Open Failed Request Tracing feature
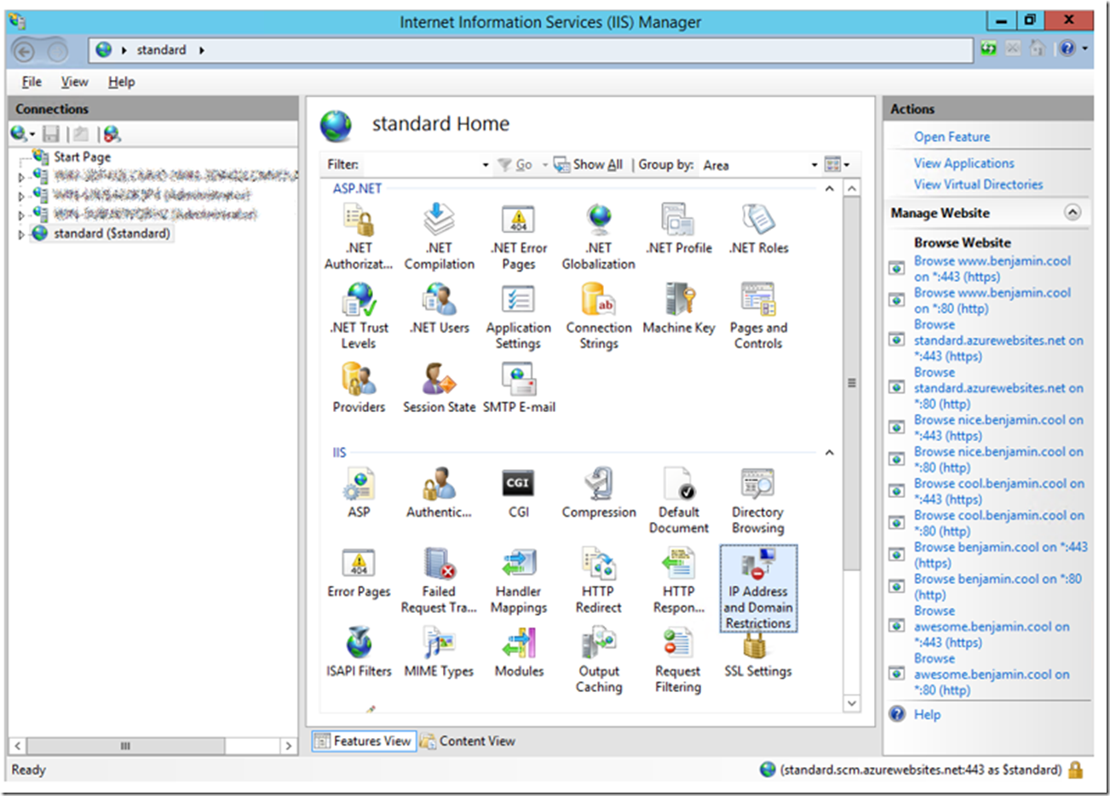 pos(440,581)
